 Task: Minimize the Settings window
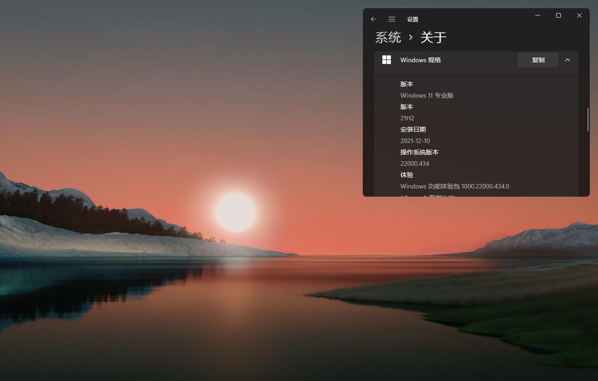pyautogui.click(x=538, y=15)
